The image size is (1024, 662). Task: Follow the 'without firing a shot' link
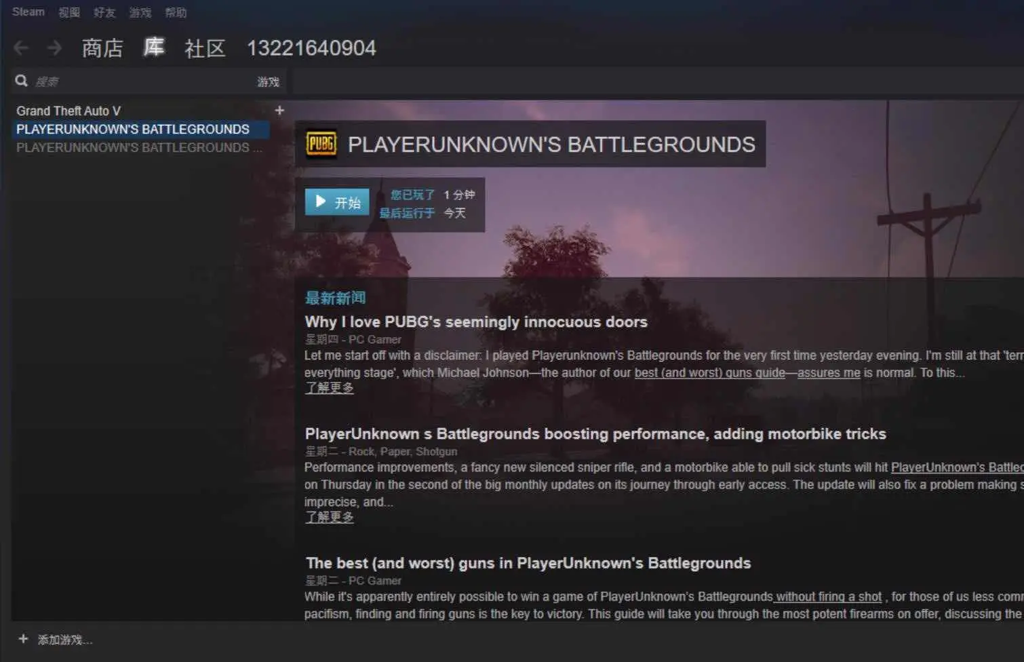829,596
